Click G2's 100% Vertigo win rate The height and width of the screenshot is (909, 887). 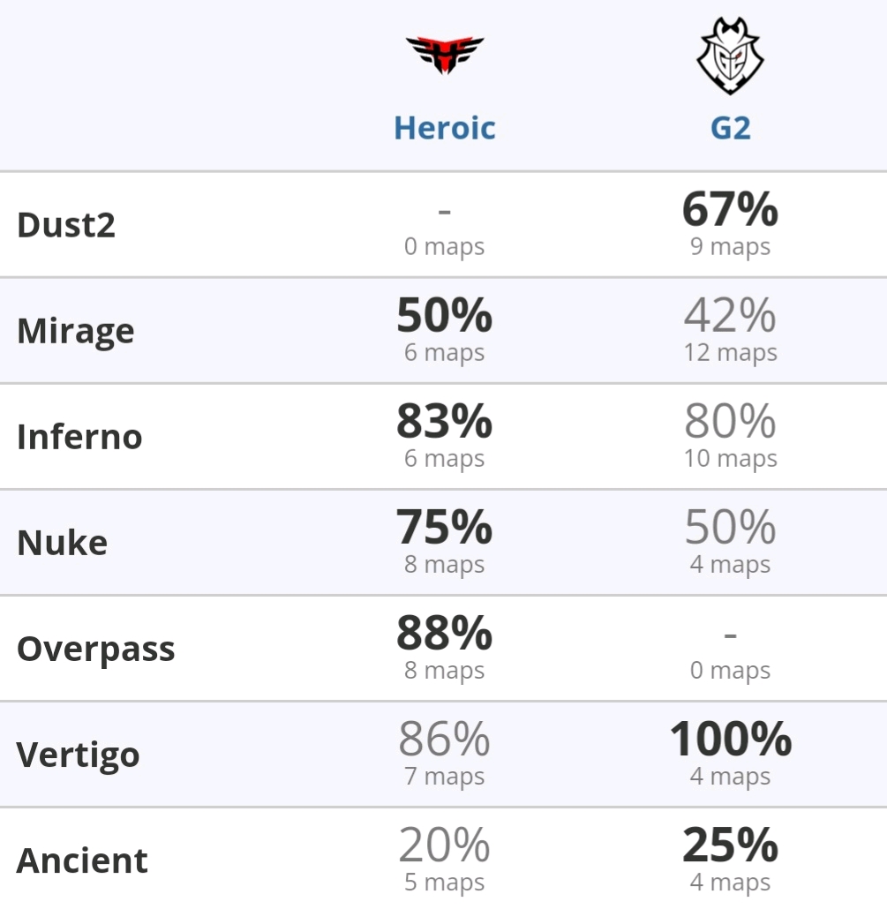(x=731, y=740)
